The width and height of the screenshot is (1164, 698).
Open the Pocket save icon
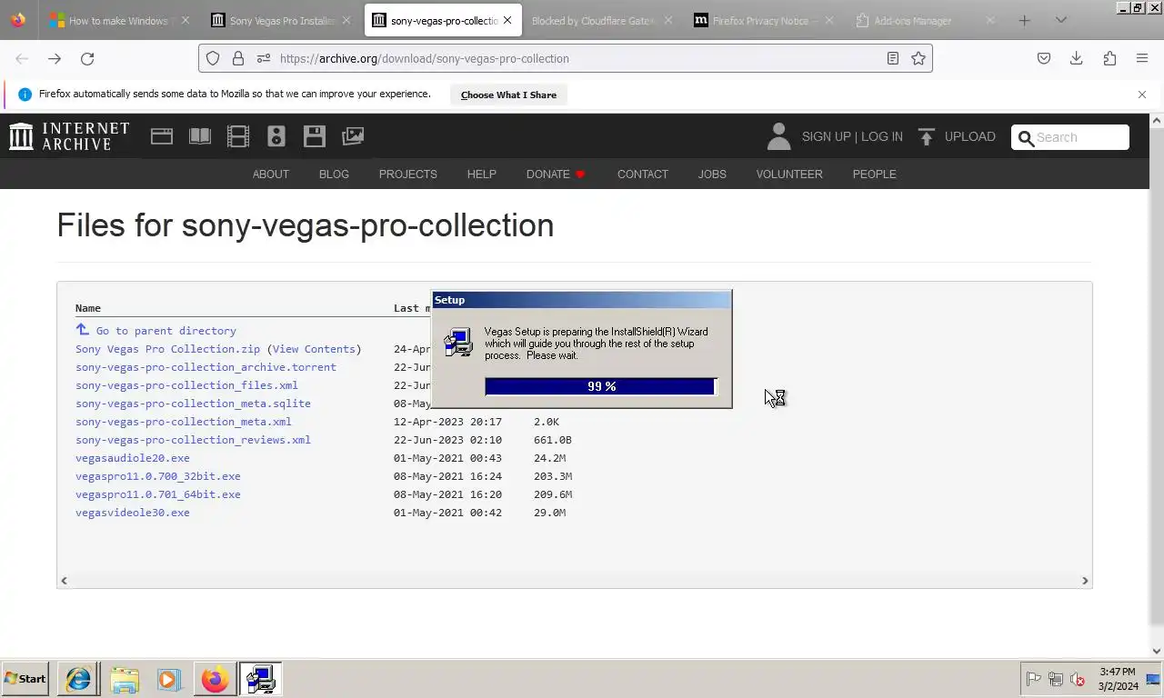pyautogui.click(x=1044, y=58)
